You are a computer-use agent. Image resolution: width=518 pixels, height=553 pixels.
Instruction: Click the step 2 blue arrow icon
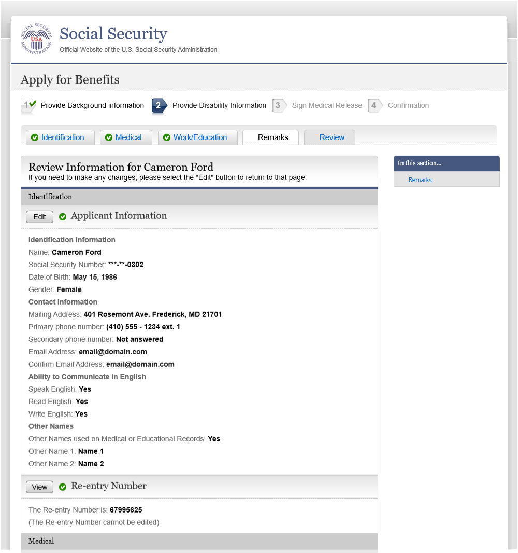click(159, 105)
